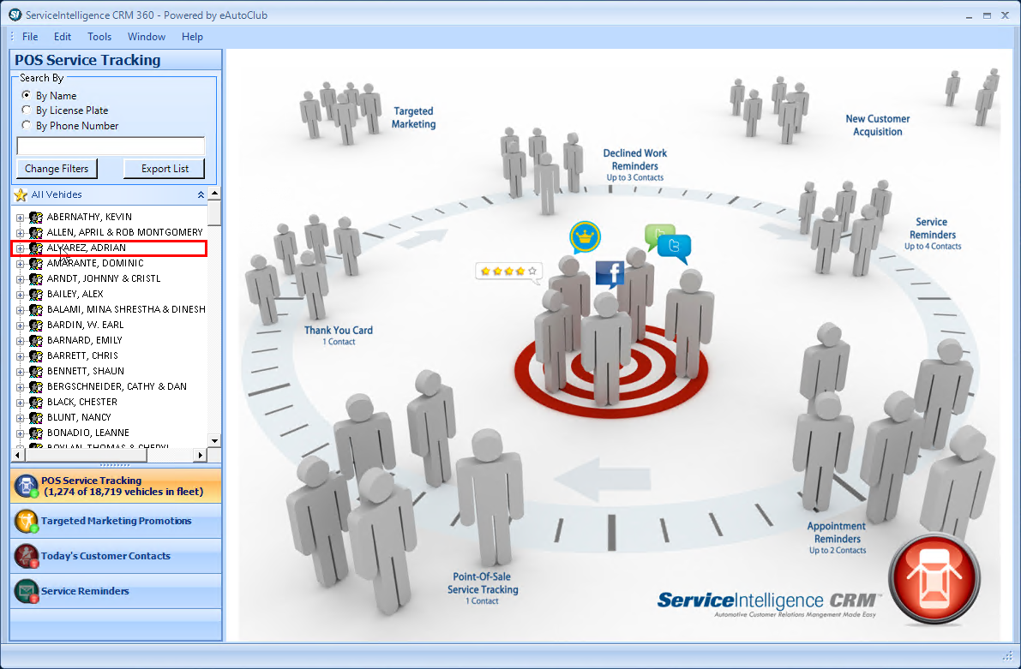Click the POS Service Tracking car icon
This screenshot has width=1021, height=669.
tap(26, 487)
